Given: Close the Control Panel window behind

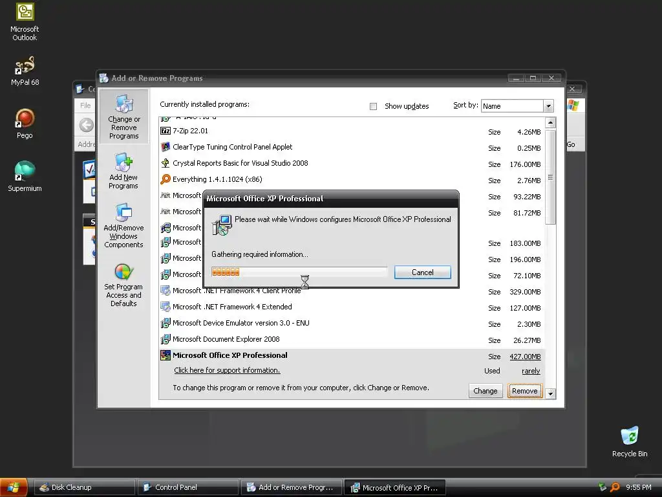Looking at the screenshot, I should pyautogui.click(x=572, y=89).
